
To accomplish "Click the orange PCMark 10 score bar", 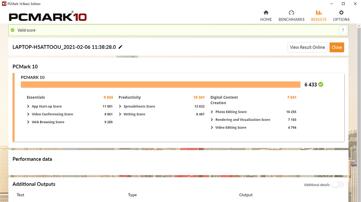I will click(161, 84).
